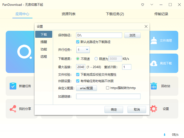184x138 pixels.
Task: Click the 确定 confirm button
Action: [114, 109]
